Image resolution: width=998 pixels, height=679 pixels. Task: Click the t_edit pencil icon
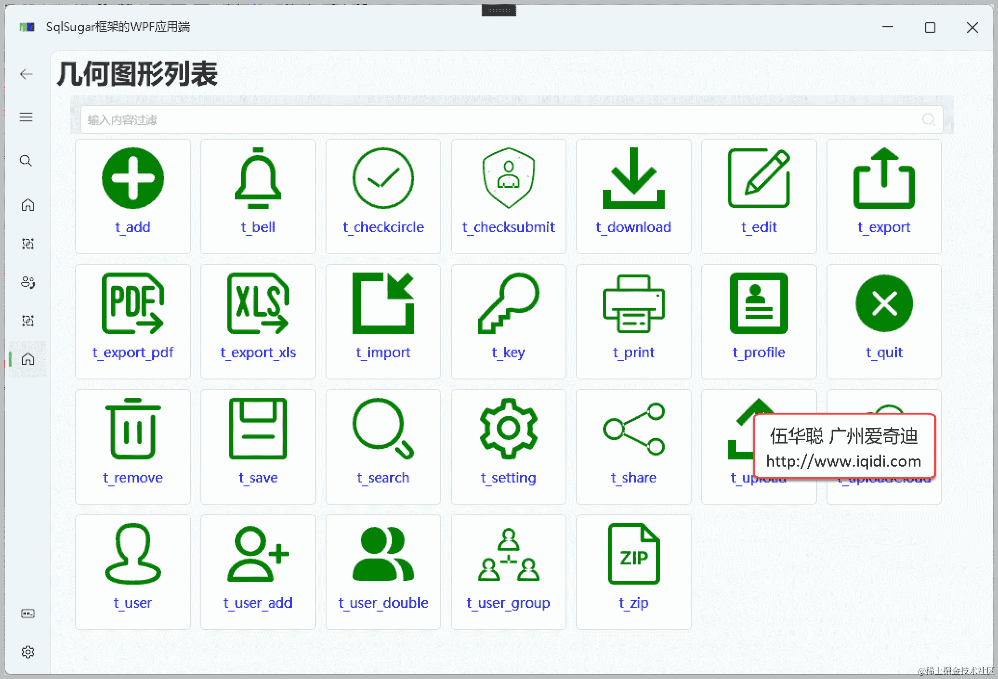759,178
